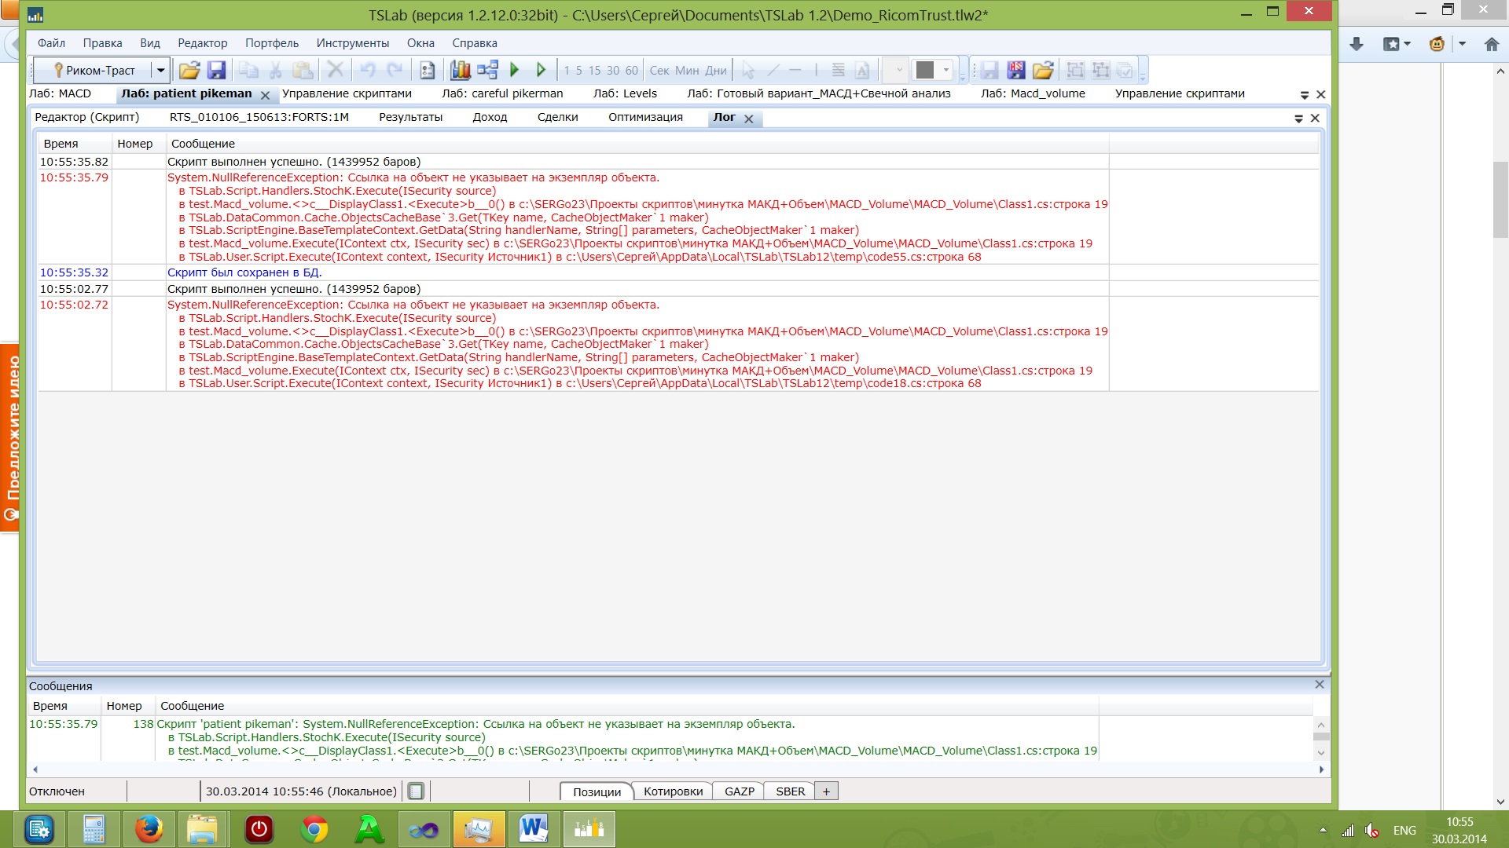Click the Котировки bottom tab
Viewport: 1509px width, 848px height.
[673, 791]
